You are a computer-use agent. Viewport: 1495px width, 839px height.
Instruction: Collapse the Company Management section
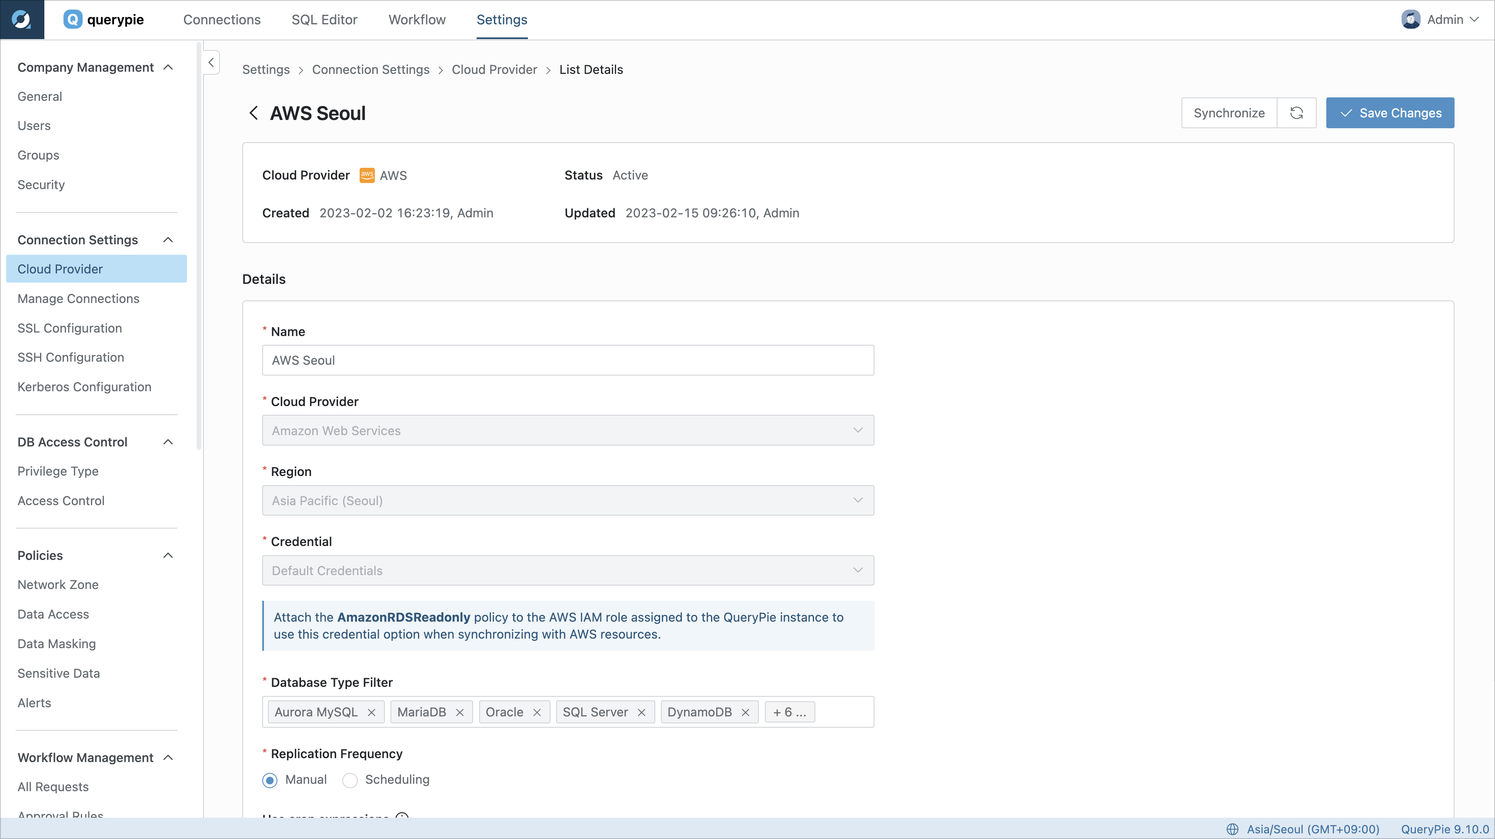[168, 67]
